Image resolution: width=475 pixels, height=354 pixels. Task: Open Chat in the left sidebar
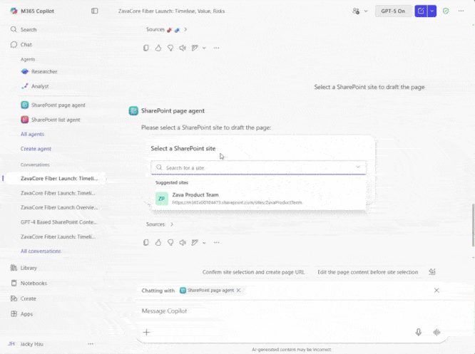21,44
